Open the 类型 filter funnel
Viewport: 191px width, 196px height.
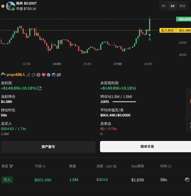[11, 166]
